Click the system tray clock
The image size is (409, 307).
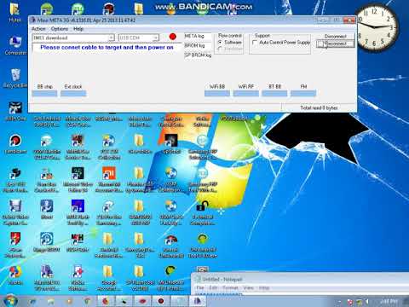tap(389, 301)
